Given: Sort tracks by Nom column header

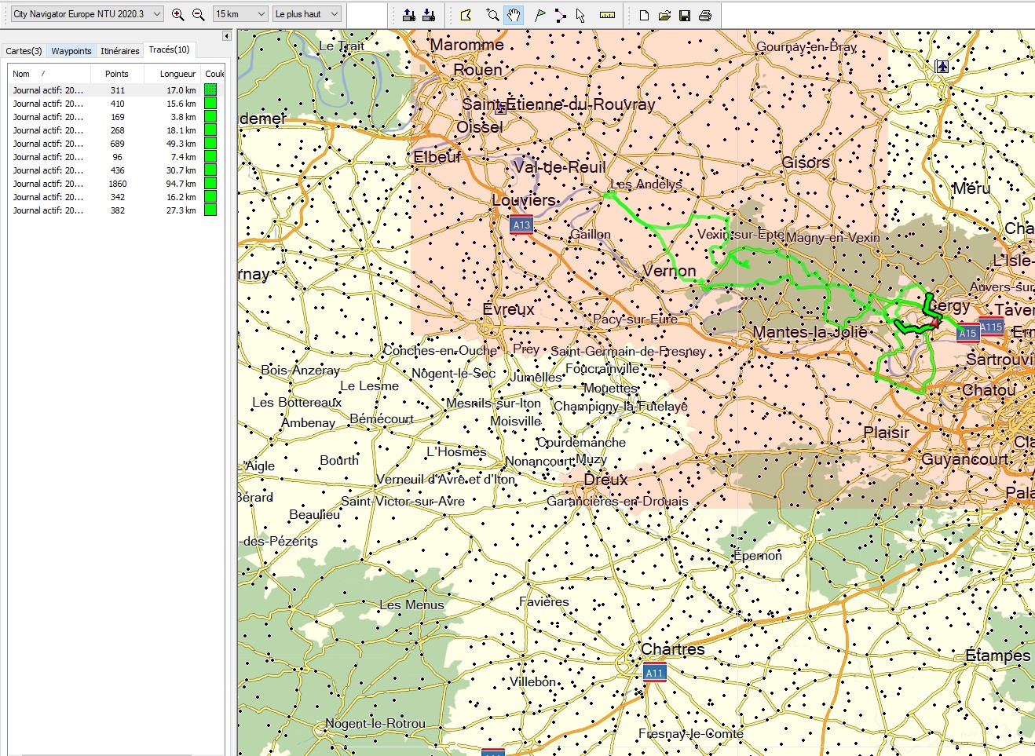Looking at the screenshot, I should (x=49, y=74).
